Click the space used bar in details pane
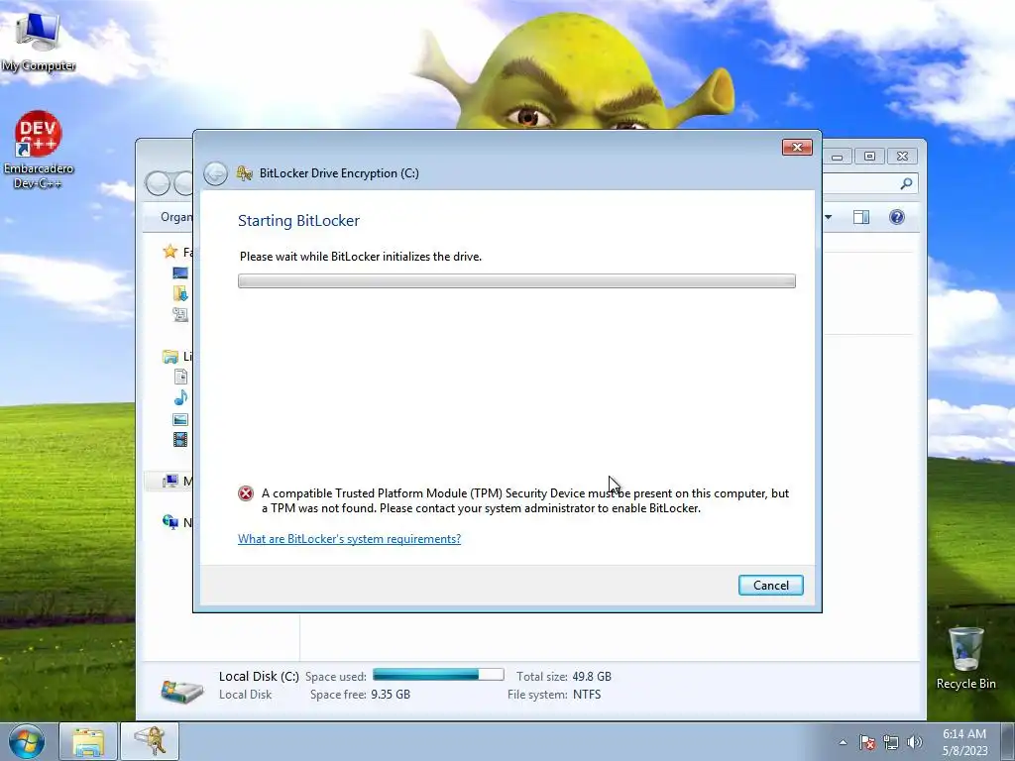The width and height of the screenshot is (1015, 761). [438, 675]
